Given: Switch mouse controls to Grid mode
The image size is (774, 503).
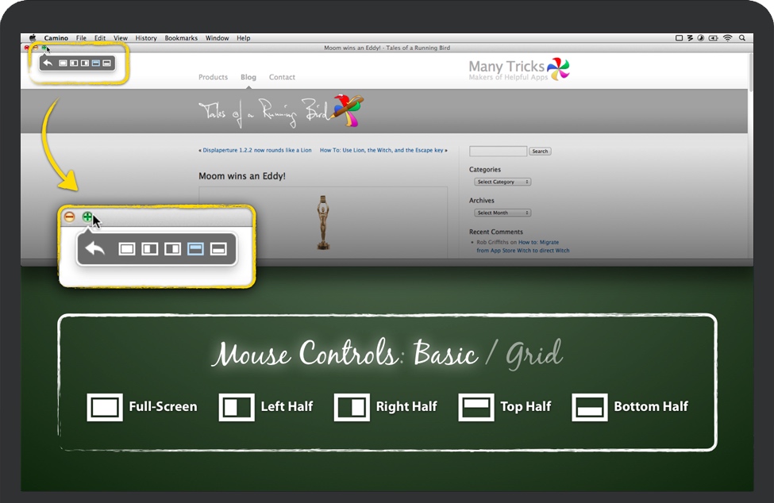Looking at the screenshot, I should coord(534,353).
